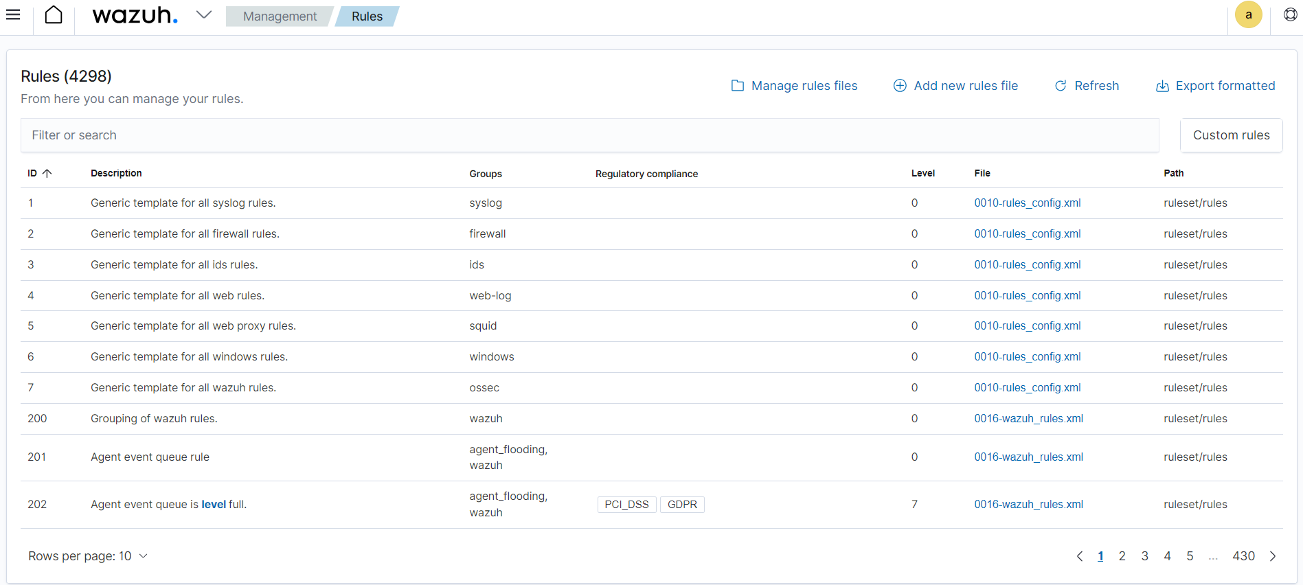
Task: Focus the Filter or search field
Action: (589, 135)
